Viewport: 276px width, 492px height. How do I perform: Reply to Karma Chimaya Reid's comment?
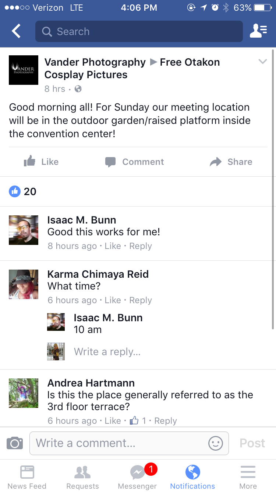tap(141, 300)
